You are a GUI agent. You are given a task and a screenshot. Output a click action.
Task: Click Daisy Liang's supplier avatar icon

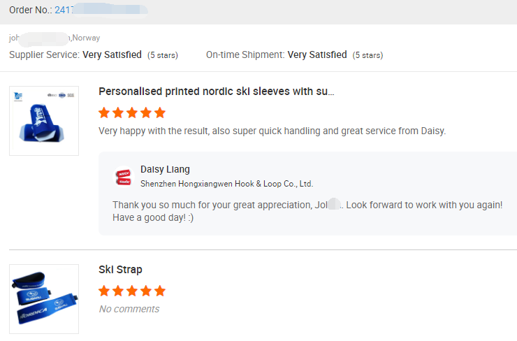point(124,177)
